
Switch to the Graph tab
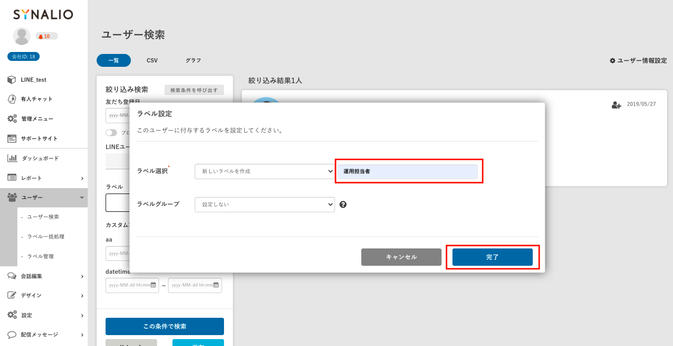(x=193, y=60)
